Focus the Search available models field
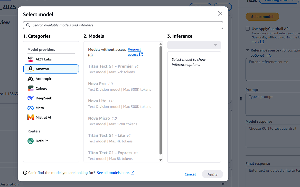 coord(123,25)
